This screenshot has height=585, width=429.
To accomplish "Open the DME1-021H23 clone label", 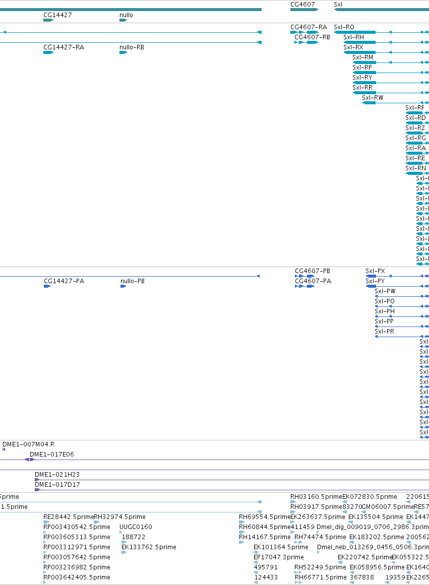I will (x=57, y=475).
